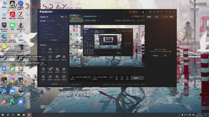The width and height of the screenshot is (209, 117).
Task: Click the 分享 share icon
Action: point(141,16)
